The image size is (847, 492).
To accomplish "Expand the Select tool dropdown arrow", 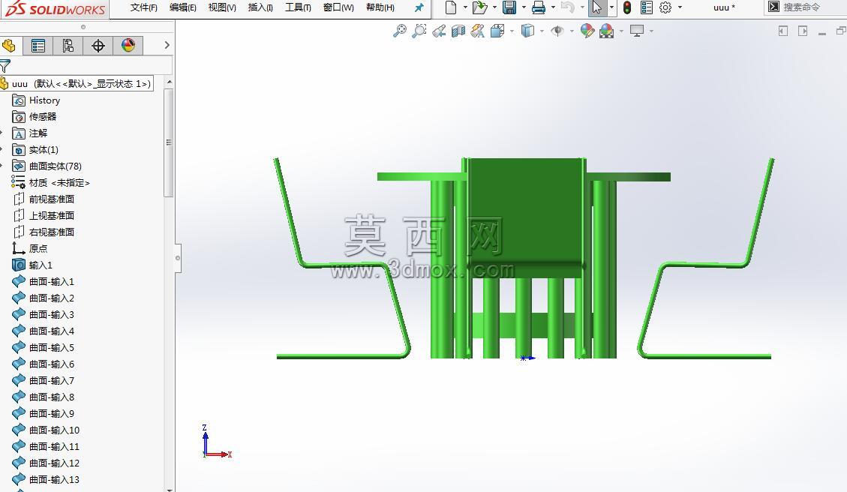I will [611, 7].
